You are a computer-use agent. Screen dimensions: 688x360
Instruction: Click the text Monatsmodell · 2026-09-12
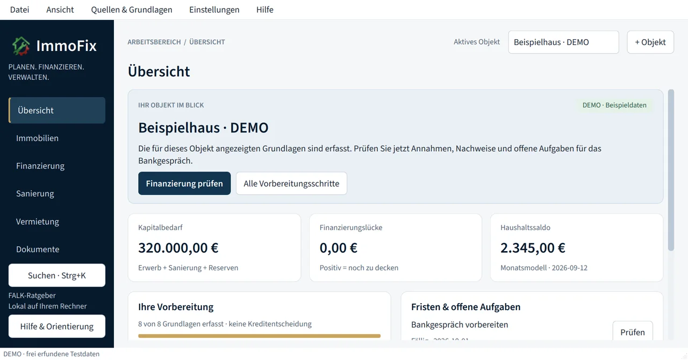pyautogui.click(x=544, y=268)
